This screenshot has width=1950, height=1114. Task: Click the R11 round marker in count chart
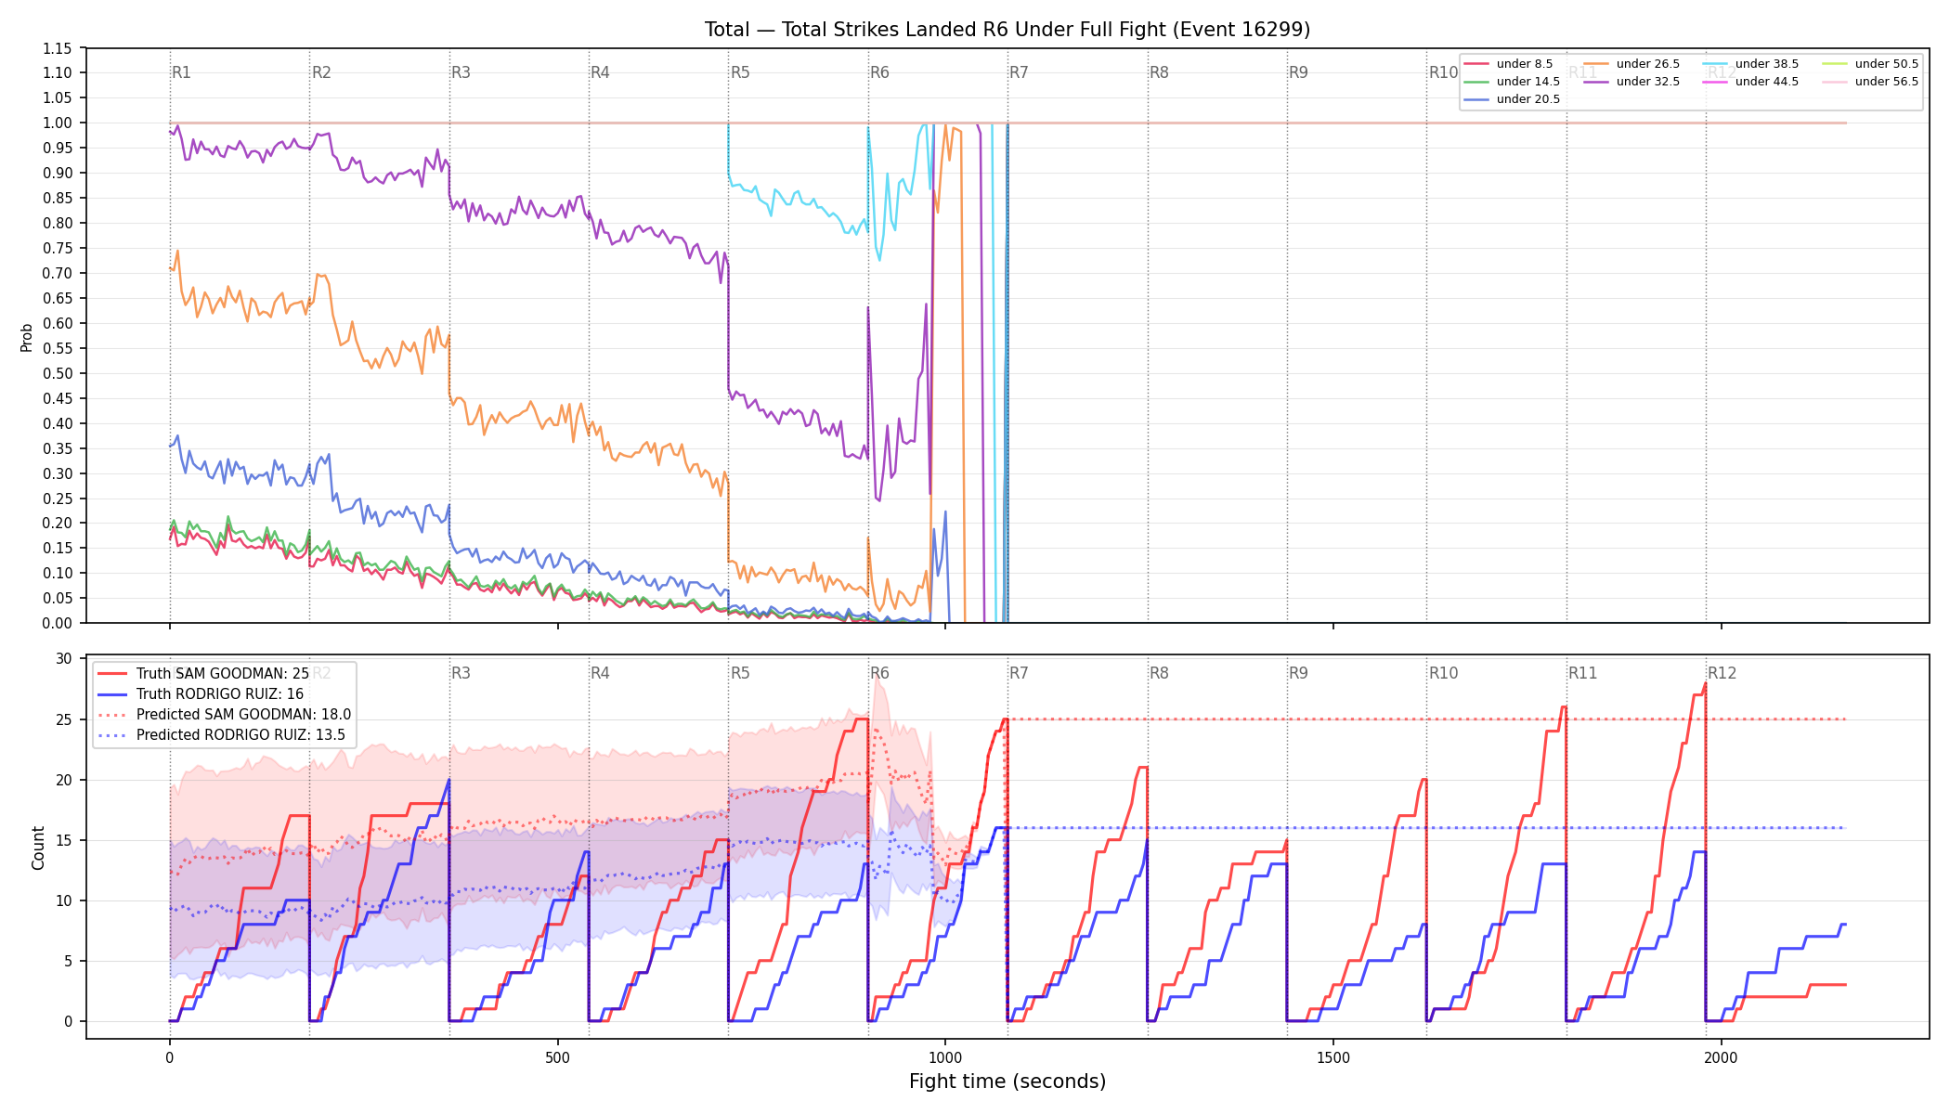[x=1583, y=673]
